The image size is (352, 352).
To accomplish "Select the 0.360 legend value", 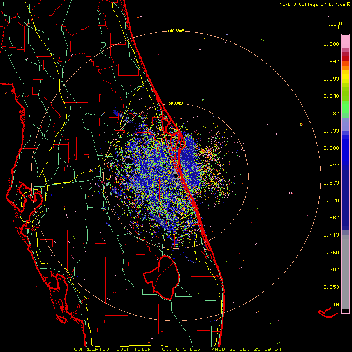I will coord(331,253).
